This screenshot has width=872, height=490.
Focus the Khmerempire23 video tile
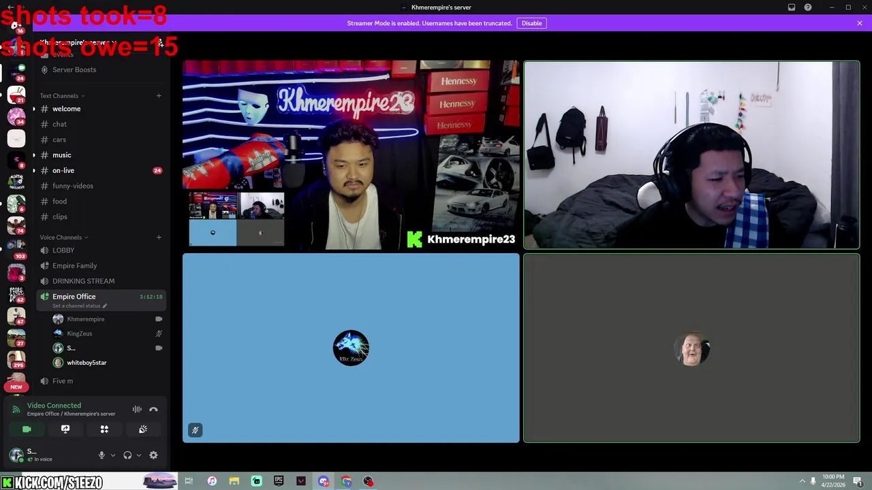351,155
